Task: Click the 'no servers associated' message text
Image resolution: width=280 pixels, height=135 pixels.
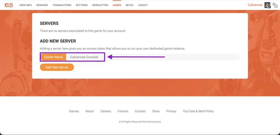Action: (83, 31)
